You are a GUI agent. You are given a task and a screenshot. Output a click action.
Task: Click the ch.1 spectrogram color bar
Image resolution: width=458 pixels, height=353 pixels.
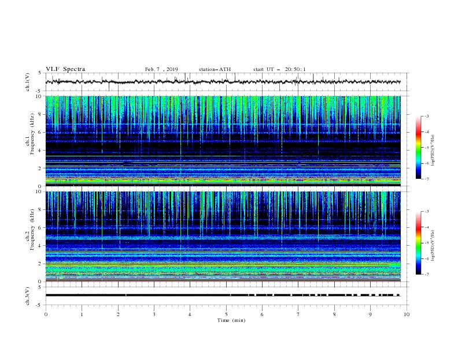pos(419,148)
